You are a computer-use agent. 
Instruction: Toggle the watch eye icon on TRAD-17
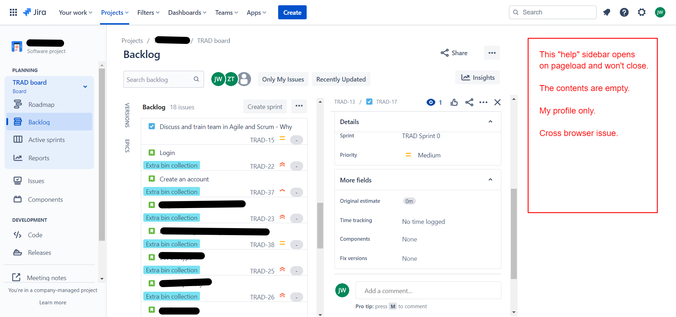click(431, 102)
